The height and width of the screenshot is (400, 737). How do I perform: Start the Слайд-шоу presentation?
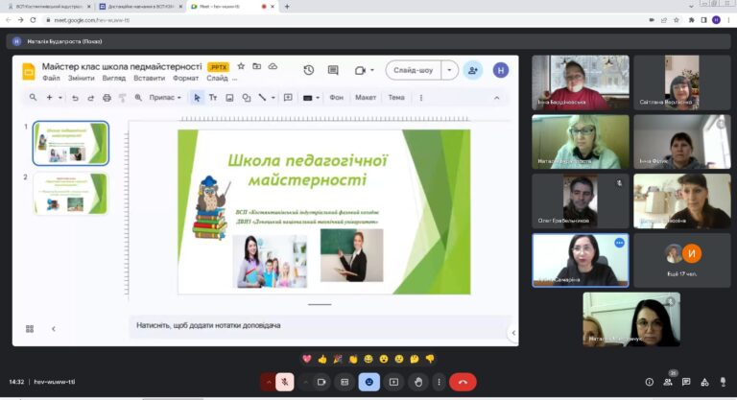click(414, 70)
